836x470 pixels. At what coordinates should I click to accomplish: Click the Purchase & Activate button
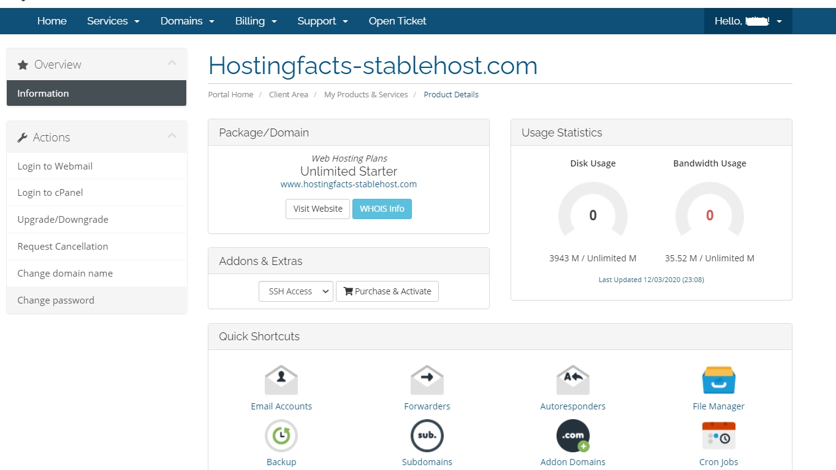tap(387, 291)
